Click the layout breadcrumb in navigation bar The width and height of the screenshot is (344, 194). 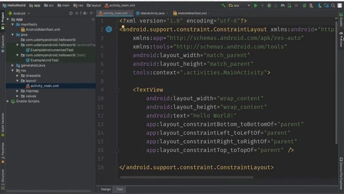94,5
